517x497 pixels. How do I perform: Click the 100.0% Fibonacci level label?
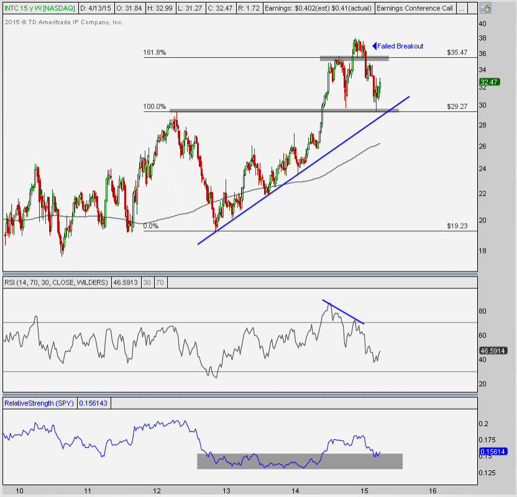155,107
